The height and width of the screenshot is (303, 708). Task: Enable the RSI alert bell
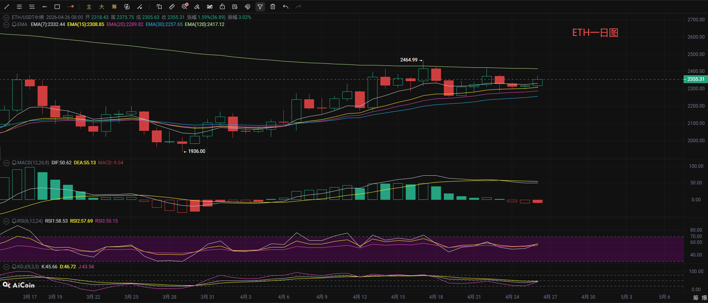tap(14, 221)
